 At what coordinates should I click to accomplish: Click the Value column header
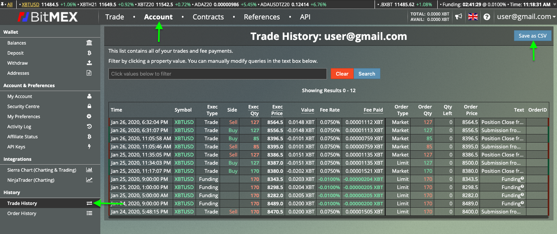(308, 110)
